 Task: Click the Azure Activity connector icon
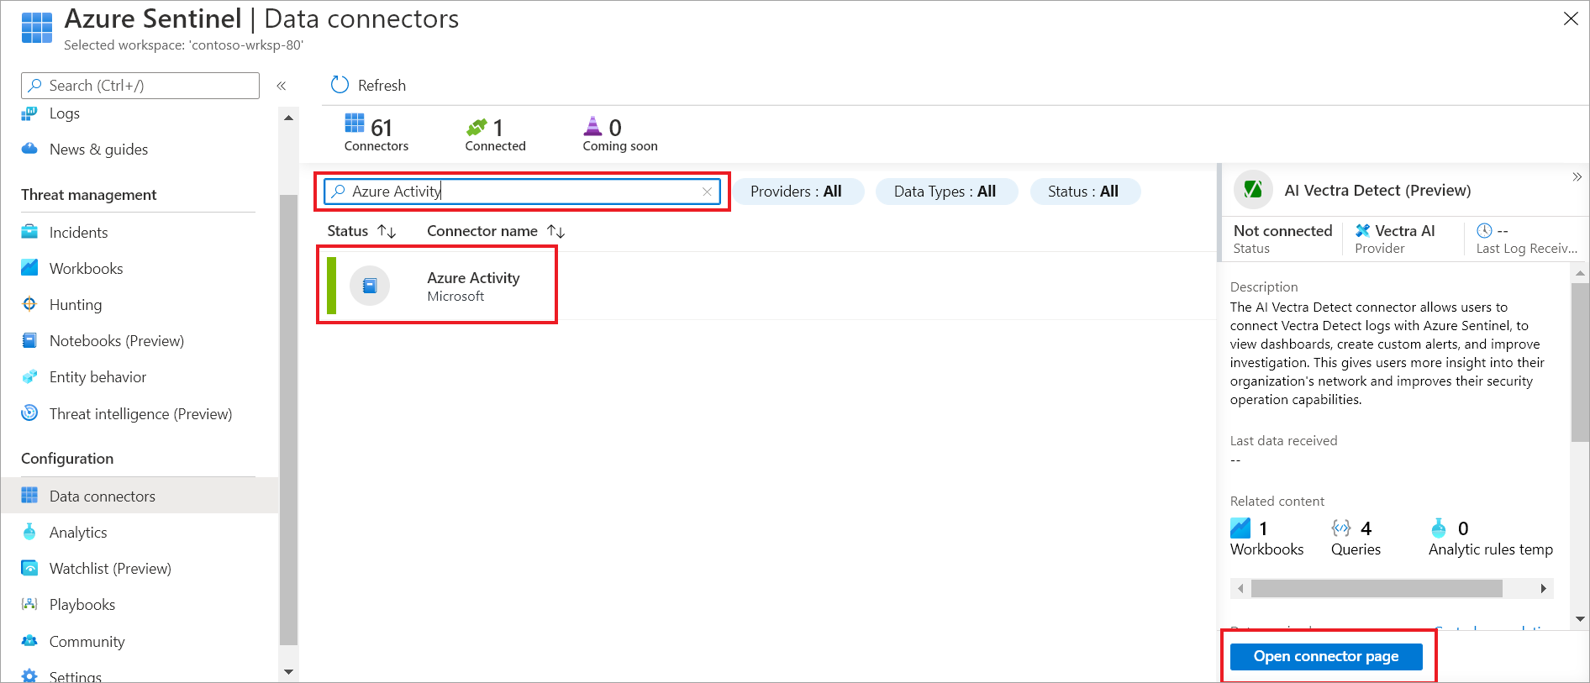click(x=370, y=286)
